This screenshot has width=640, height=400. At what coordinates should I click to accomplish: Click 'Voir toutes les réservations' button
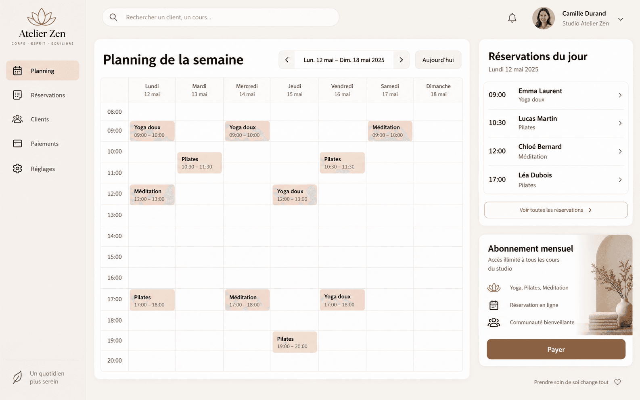(556, 210)
